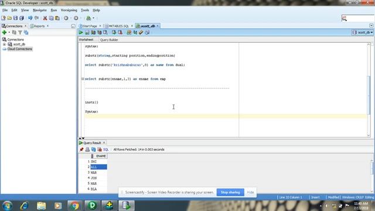
Task: Open the editor tab list dropdown arrow
Action: (x=371, y=26)
